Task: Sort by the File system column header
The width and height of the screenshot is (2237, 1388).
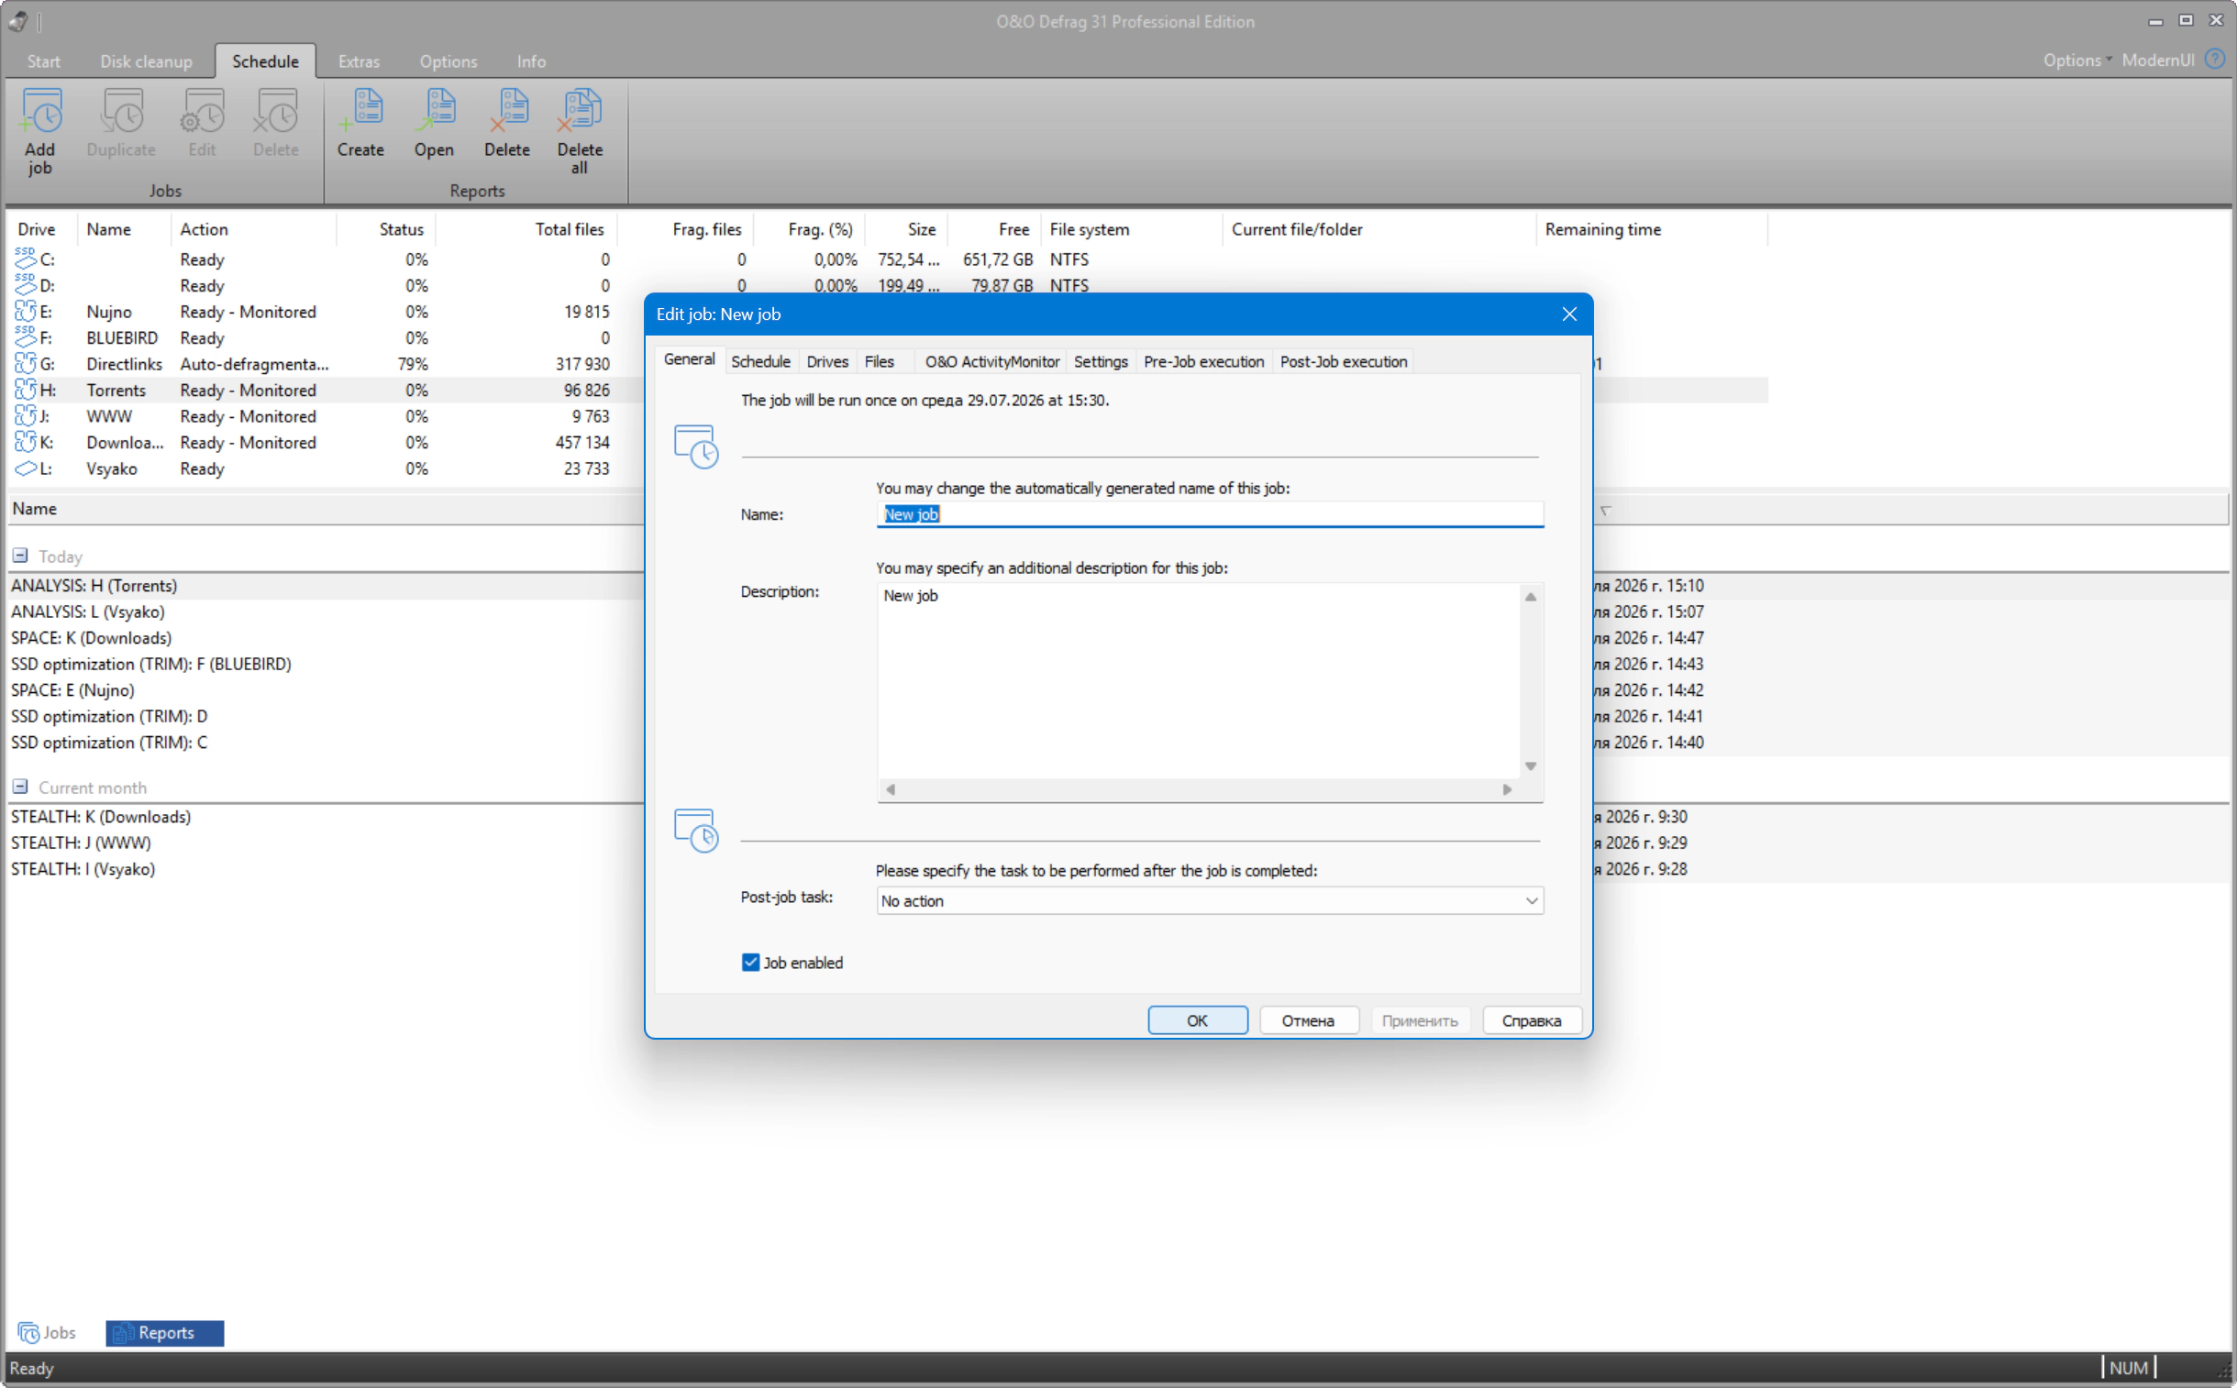Action: coord(1132,229)
